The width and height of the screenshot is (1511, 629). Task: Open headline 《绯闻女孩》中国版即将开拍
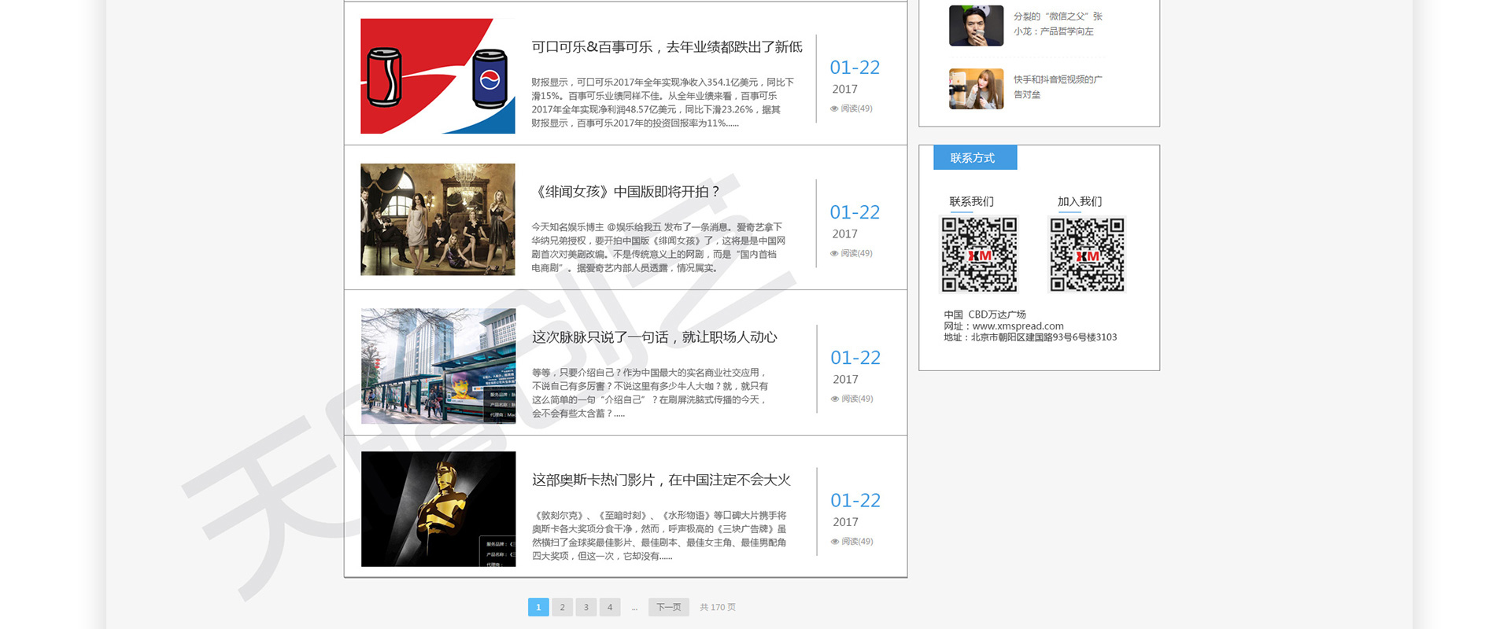coord(626,192)
